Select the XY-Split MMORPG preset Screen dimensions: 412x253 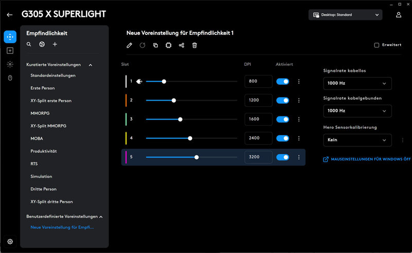click(x=48, y=126)
